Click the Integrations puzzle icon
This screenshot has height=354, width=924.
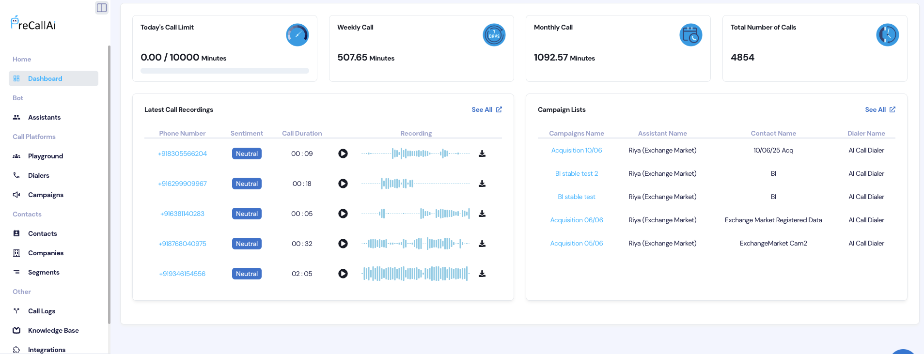[16, 350]
